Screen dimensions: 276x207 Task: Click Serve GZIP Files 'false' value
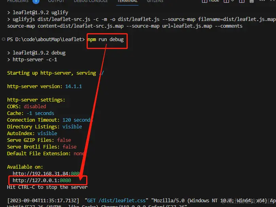point(64,140)
